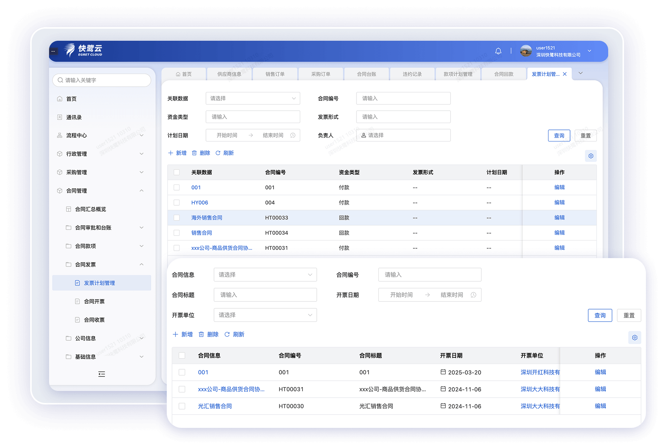
Task: Click the lower 重置 button
Action: 629,315
